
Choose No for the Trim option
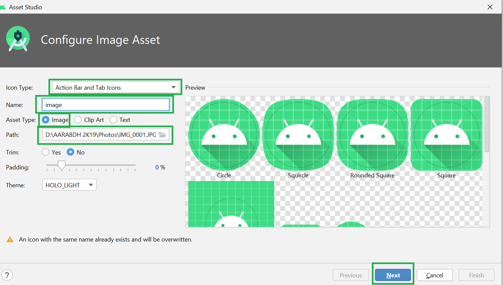pos(70,152)
